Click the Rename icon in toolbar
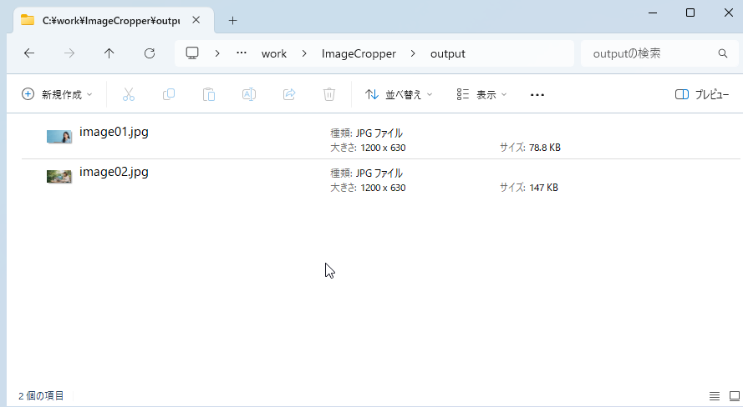 [x=249, y=95]
